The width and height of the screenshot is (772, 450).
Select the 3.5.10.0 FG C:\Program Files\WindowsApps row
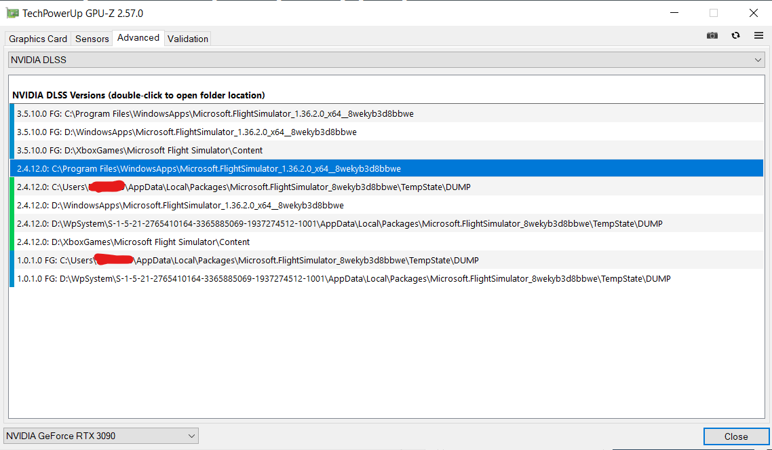coord(387,114)
